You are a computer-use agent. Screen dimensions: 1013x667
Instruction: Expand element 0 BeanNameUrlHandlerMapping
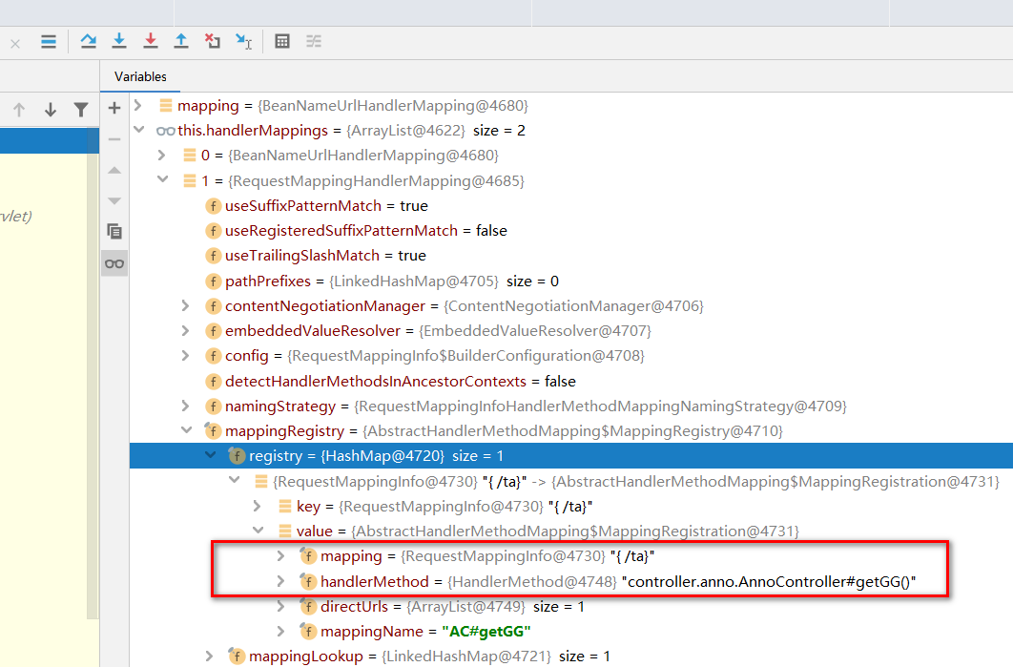pyautogui.click(x=161, y=156)
